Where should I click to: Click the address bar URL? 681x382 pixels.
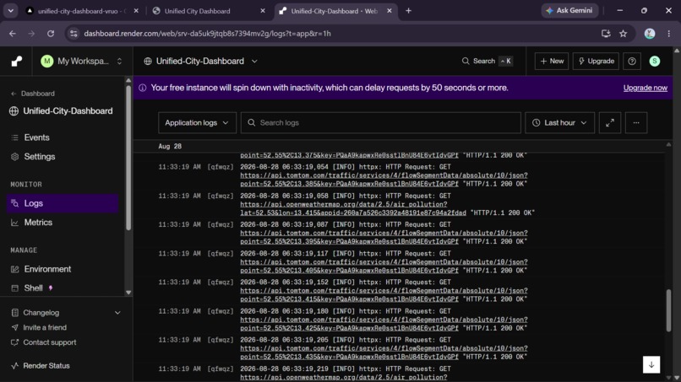click(207, 34)
